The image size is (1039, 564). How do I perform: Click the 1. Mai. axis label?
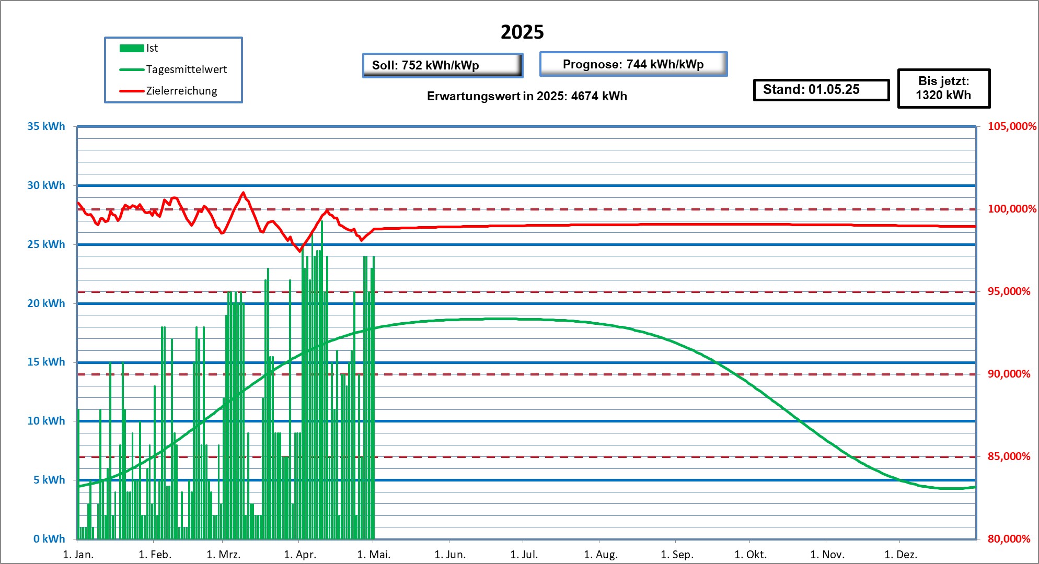374,555
